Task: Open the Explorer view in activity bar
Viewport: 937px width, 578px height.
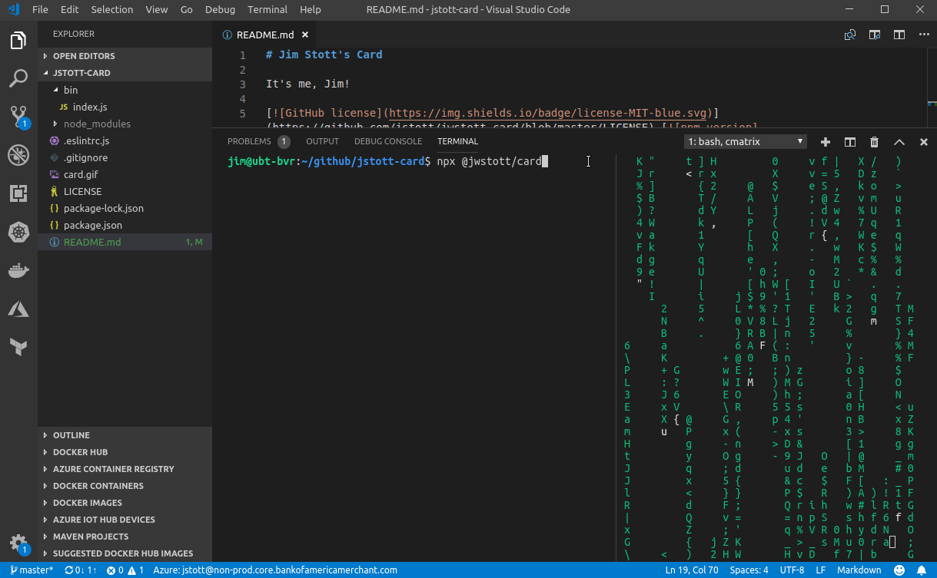Action: (x=18, y=41)
